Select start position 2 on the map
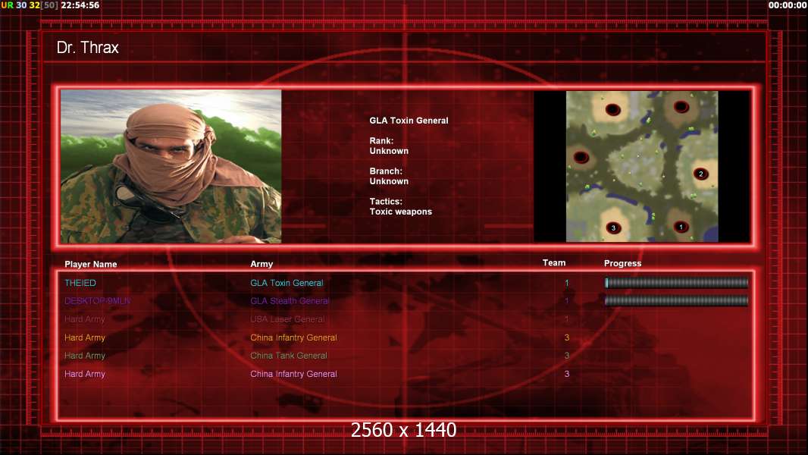Screen dimensions: 808x455 [x=700, y=174]
